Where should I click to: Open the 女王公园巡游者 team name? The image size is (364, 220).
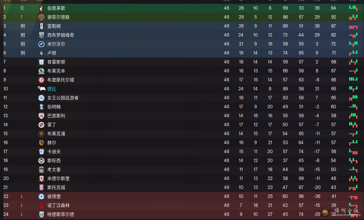[x=63, y=98]
